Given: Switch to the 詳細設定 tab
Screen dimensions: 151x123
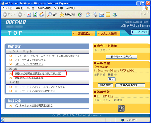Looking at the screenshot, I should pos(84,33).
